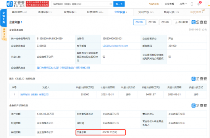This screenshot has height=138, width=210.
Task: Click the 查一下 search button
Action: (x=119, y=4)
